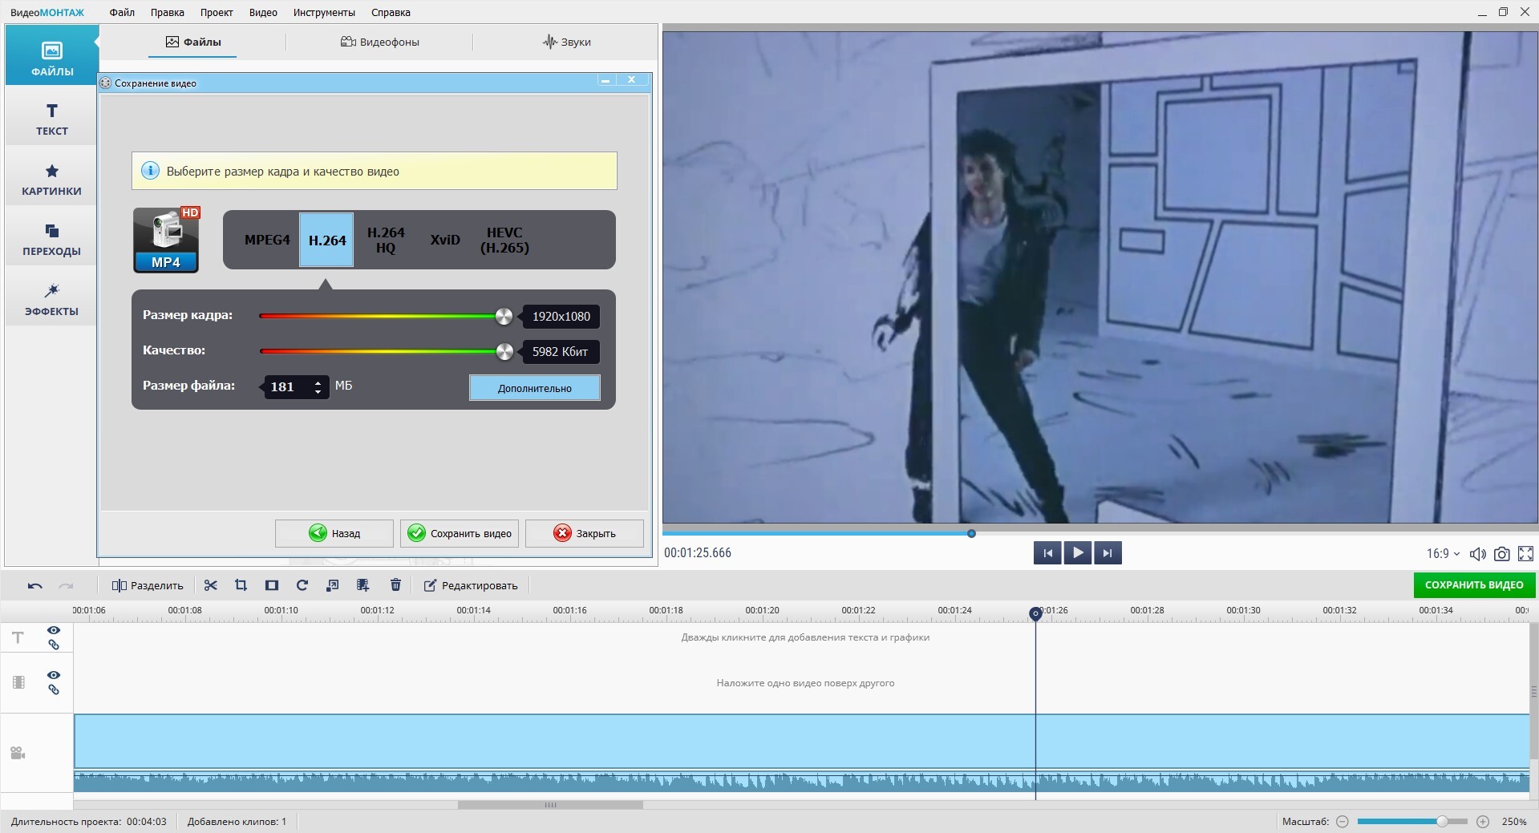Screen dimensions: 1539x833
Task: Zoom out the timeline scale
Action: [x=1342, y=822]
